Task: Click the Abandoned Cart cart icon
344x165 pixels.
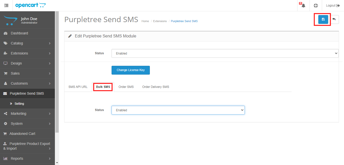Action: pyautogui.click(x=5, y=134)
